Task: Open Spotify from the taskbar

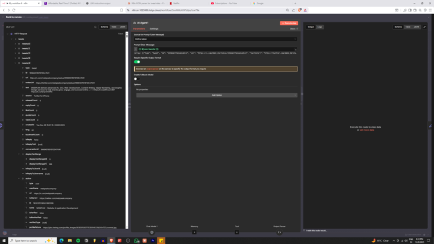Action: [78, 240]
